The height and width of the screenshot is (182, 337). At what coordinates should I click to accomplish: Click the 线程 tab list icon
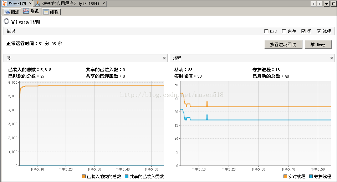(46, 12)
